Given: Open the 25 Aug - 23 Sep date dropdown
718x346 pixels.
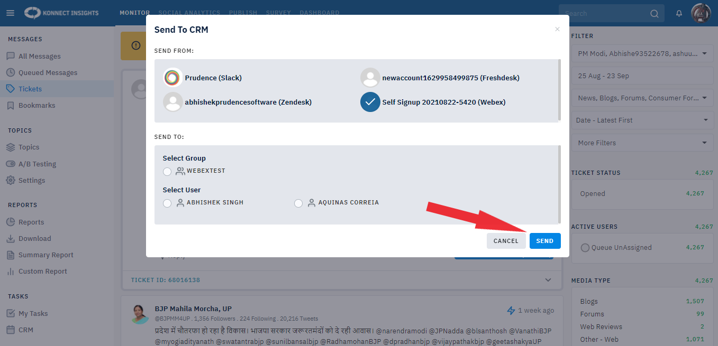Looking at the screenshot, I should (x=642, y=76).
